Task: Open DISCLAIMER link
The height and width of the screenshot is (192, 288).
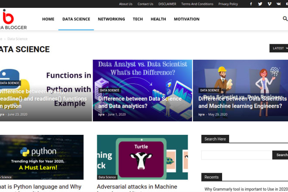Action: click(x=167, y=4)
